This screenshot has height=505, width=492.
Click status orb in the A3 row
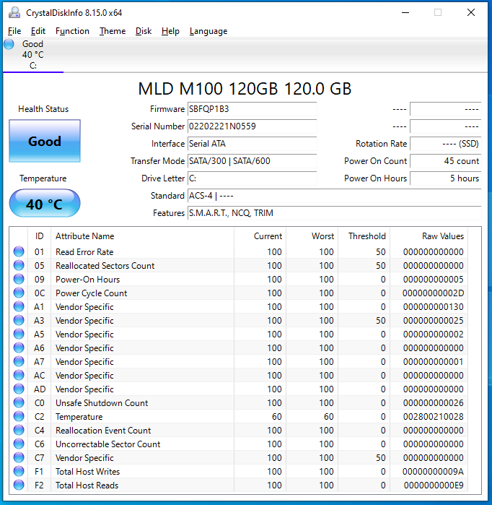click(19, 320)
